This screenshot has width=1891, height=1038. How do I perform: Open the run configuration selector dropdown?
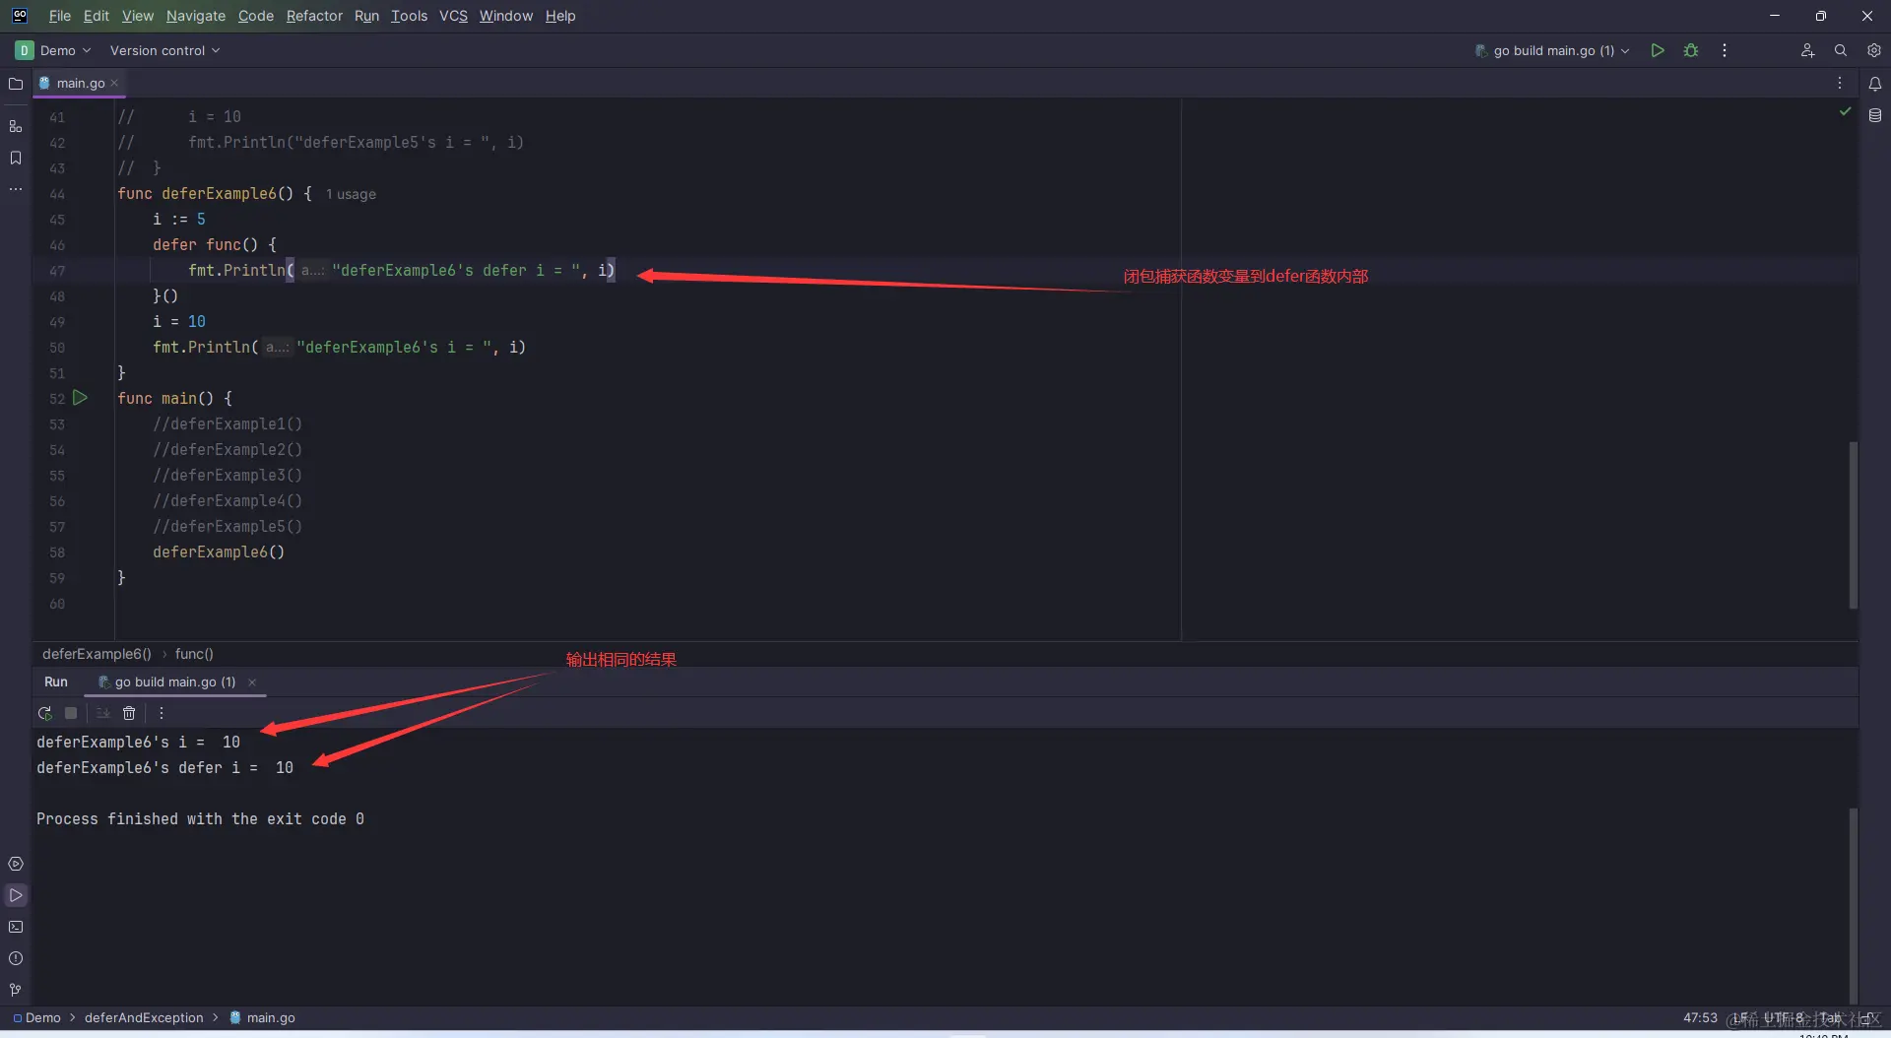1552,50
